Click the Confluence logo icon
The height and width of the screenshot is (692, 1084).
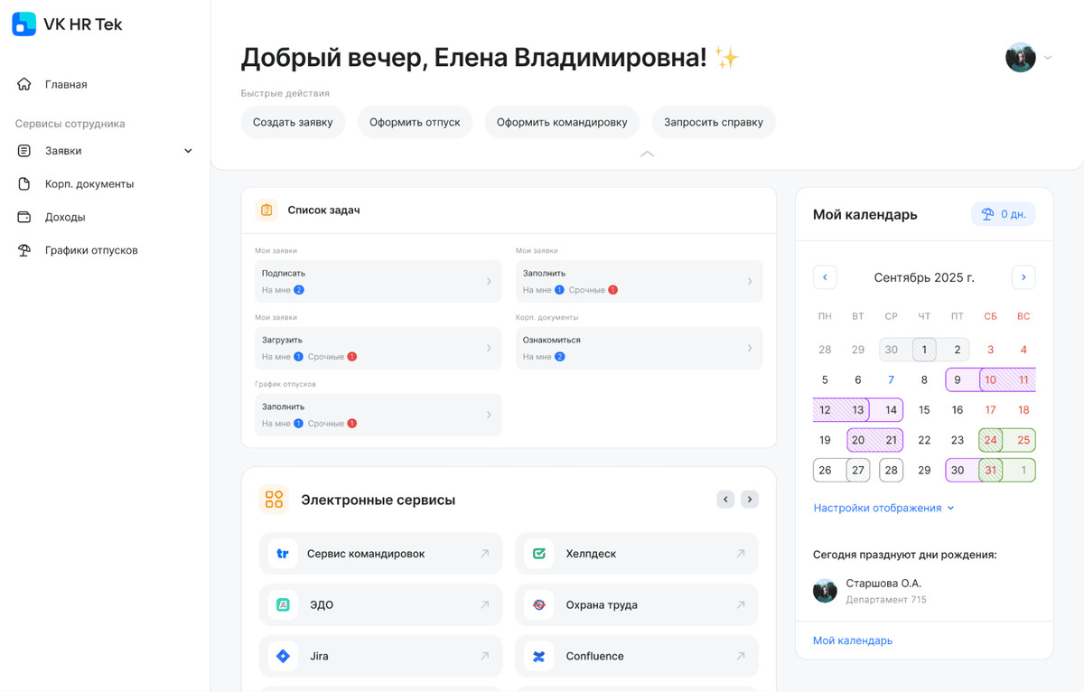pyautogui.click(x=539, y=656)
